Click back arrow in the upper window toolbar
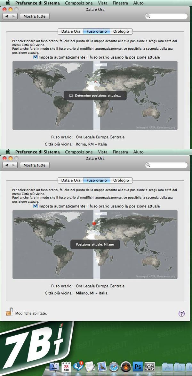The width and height of the screenshot is (192, 376). tap(6, 16)
